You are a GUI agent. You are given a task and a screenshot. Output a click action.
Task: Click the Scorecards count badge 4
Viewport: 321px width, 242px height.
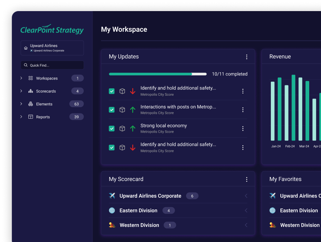click(x=77, y=91)
